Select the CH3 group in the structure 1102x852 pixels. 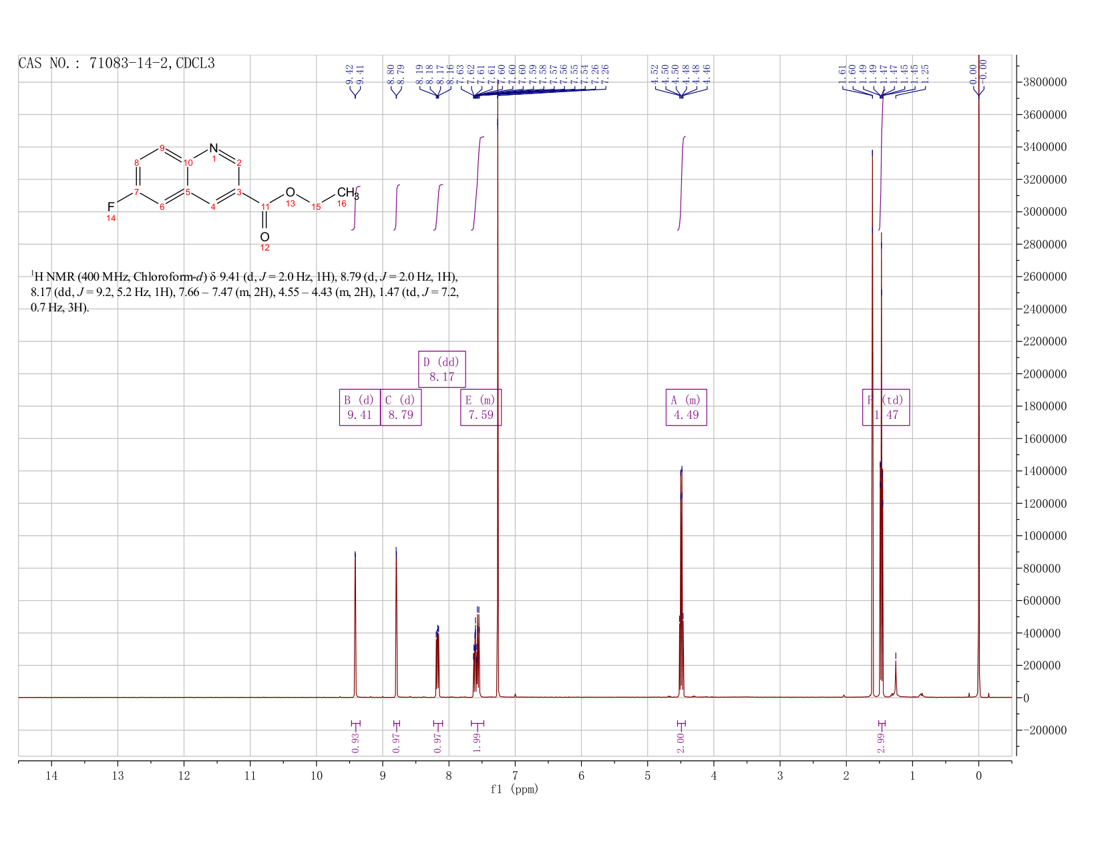[x=347, y=193]
